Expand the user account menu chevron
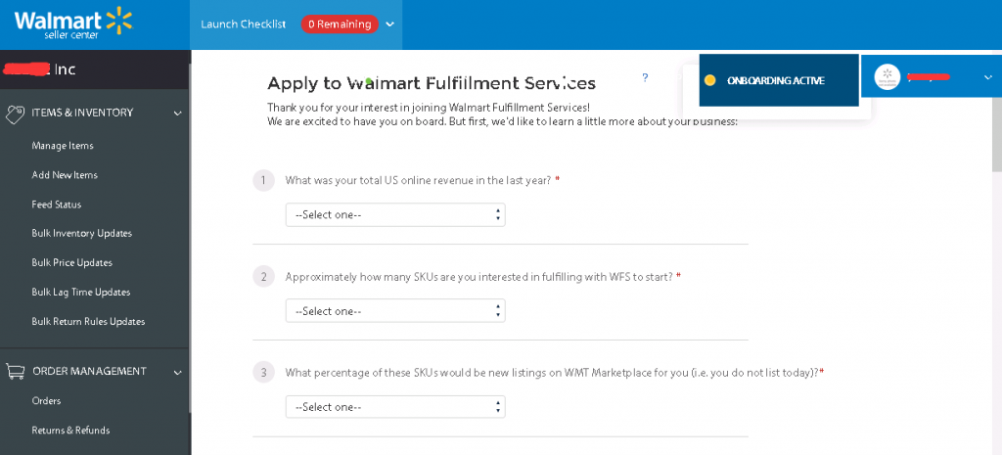This screenshot has width=1002, height=455. coord(987,78)
